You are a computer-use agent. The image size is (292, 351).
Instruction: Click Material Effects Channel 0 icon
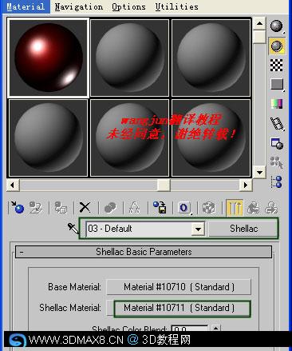pos(184,207)
